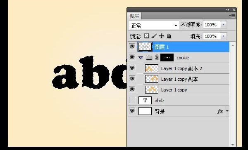Toggle eye on the Layer 1 copy row
The image size is (248, 150).
(x=132, y=89)
